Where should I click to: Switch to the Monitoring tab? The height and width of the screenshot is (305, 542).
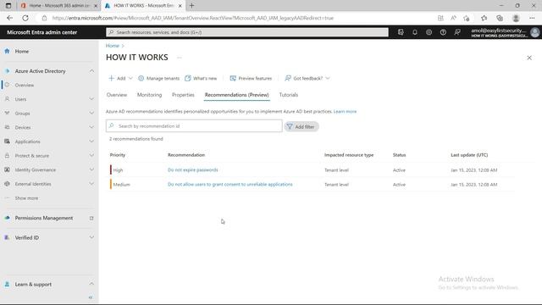(149, 95)
